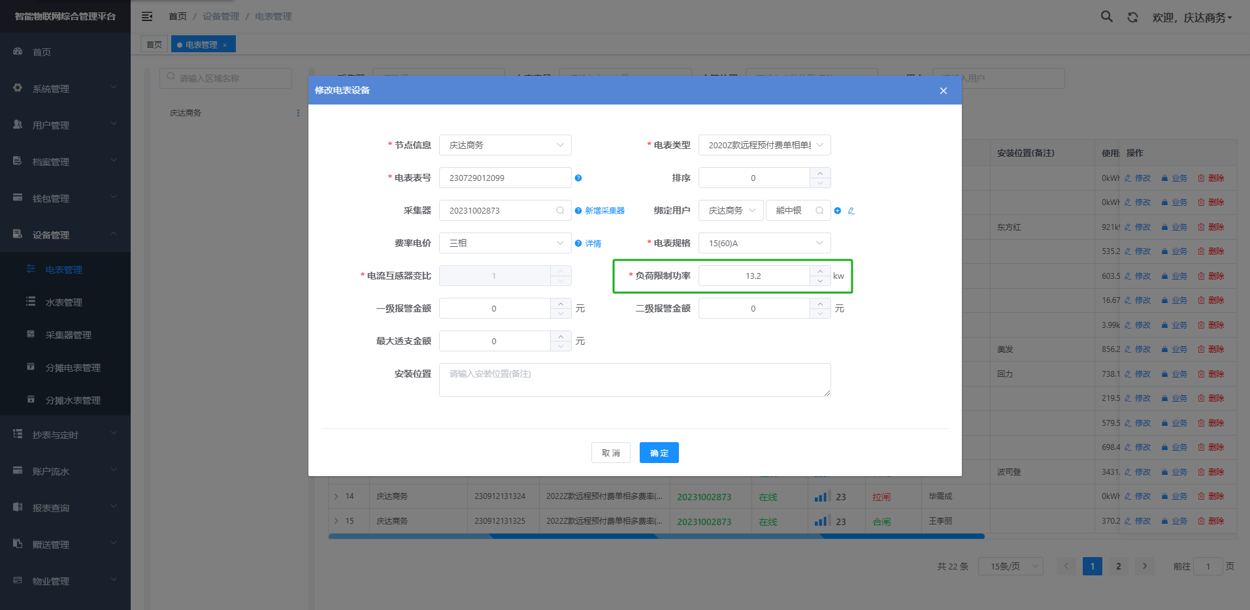Switch to the 首页 tab

click(154, 44)
